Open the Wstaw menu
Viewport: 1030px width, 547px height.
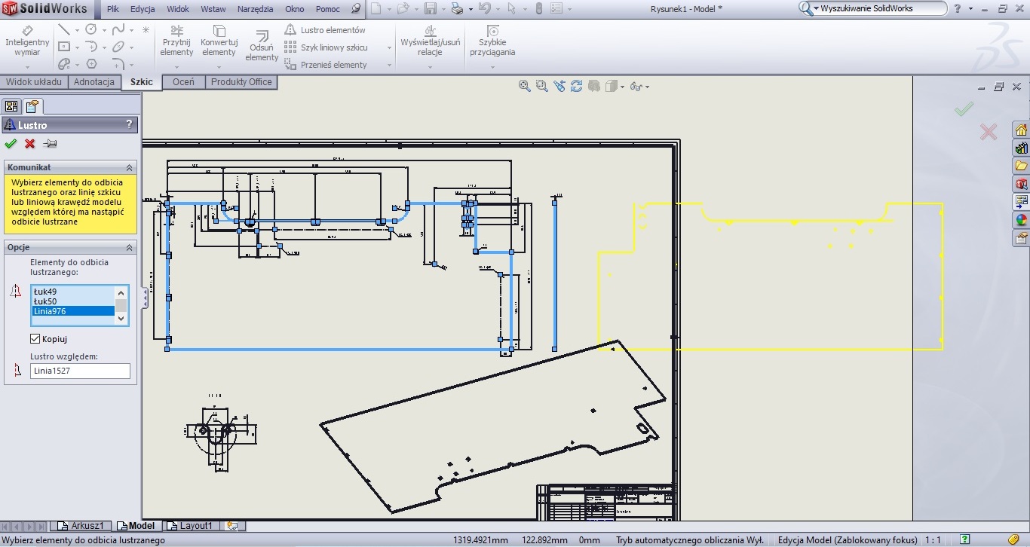pos(214,9)
